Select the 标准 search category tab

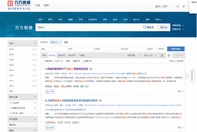coord(115,20)
